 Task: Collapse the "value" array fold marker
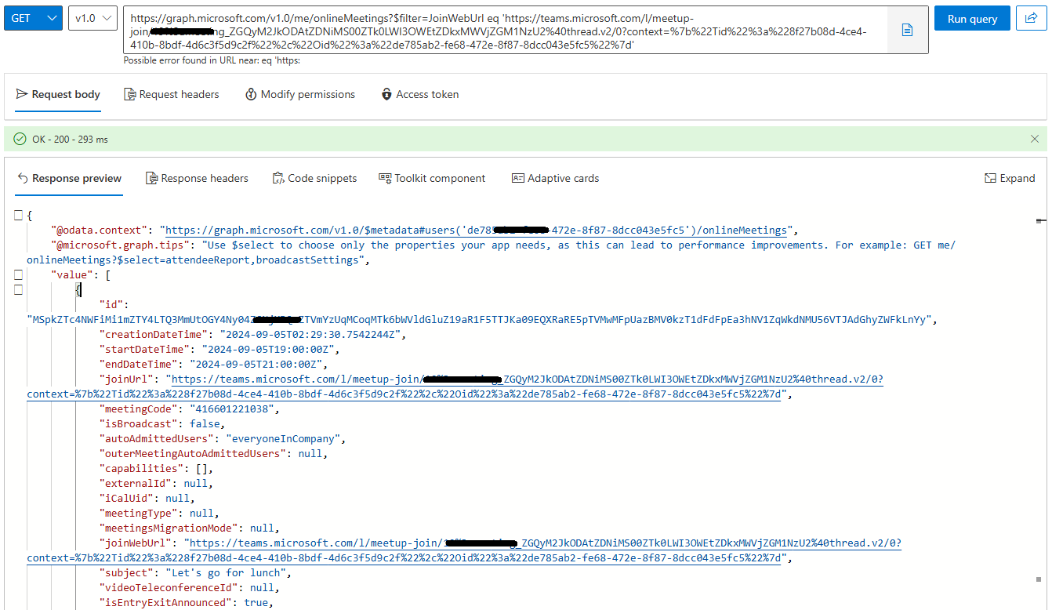(18, 274)
